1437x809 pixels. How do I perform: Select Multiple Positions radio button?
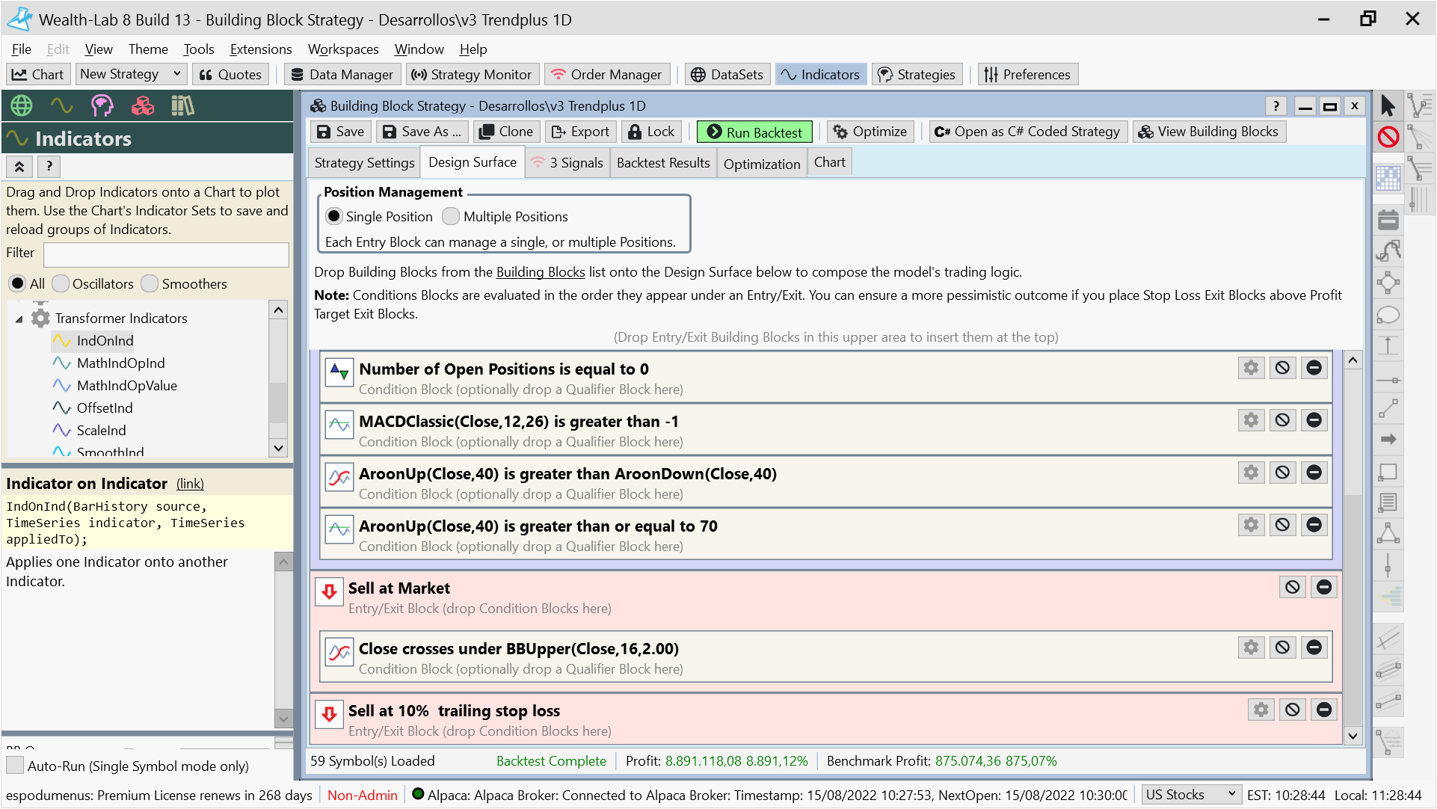click(x=450, y=216)
